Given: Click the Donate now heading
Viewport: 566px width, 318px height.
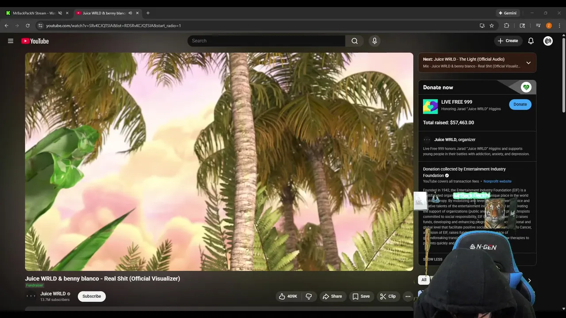Looking at the screenshot, I should click(x=438, y=87).
